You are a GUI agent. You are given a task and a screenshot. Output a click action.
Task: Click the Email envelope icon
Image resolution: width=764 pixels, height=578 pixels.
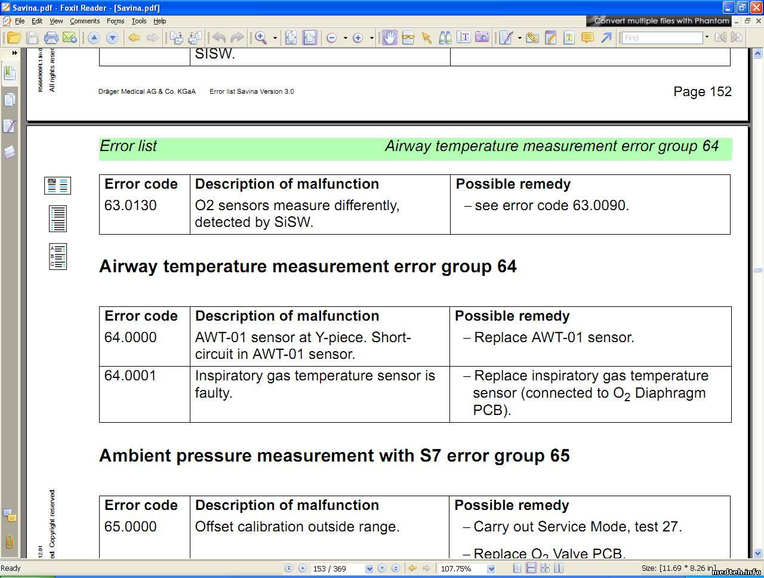(70, 38)
